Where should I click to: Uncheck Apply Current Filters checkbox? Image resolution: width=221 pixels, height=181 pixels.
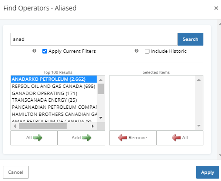(x=45, y=51)
